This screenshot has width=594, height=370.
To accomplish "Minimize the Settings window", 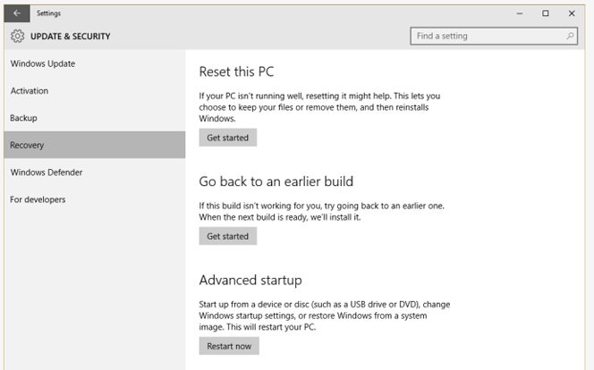I will (520, 13).
